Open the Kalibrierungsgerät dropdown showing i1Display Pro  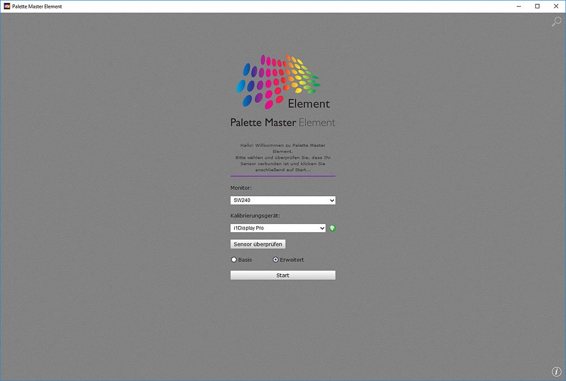(x=278, y=228)
